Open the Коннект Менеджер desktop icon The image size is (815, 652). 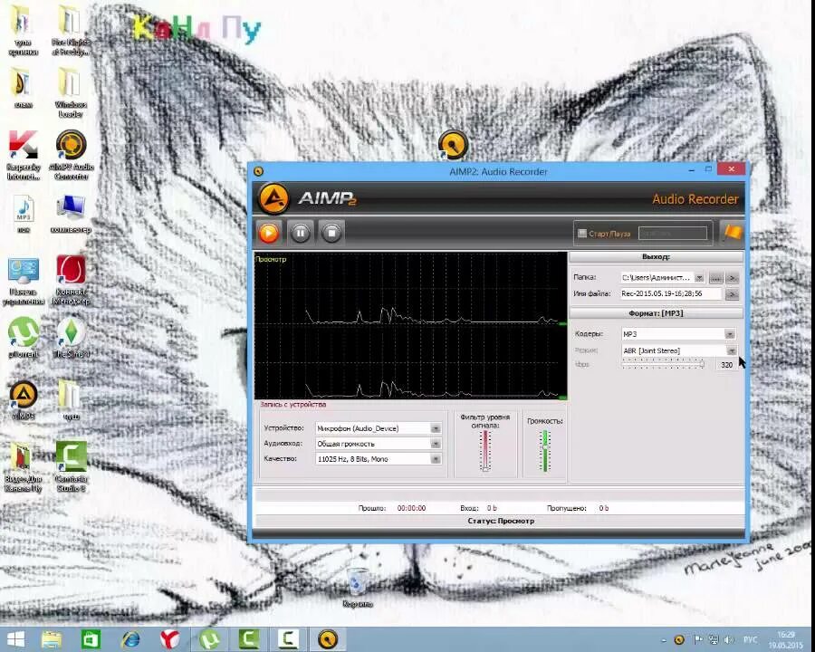(x=72, y=280)
